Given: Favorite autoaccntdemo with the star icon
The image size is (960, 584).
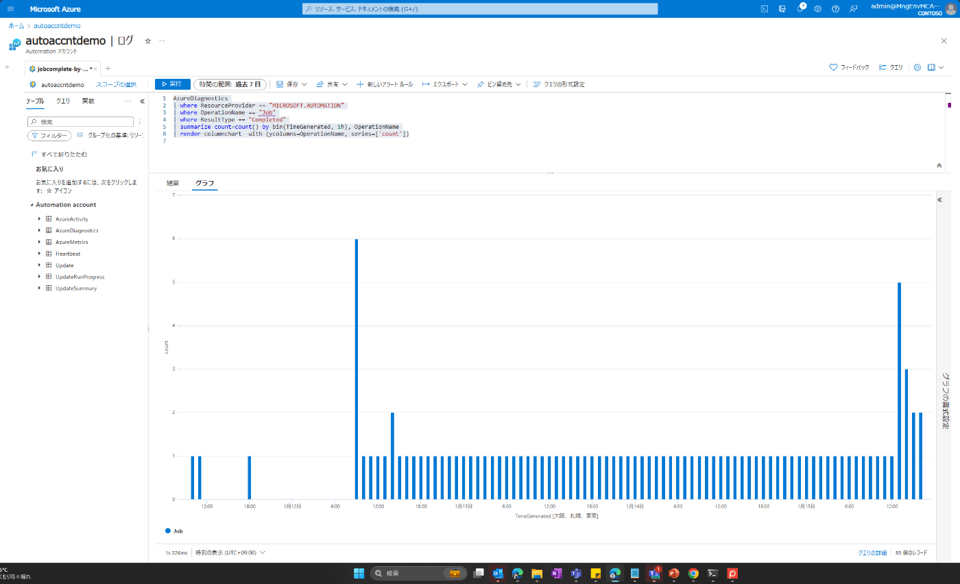Looking at the screenshot, I should [x=147, y=41].
